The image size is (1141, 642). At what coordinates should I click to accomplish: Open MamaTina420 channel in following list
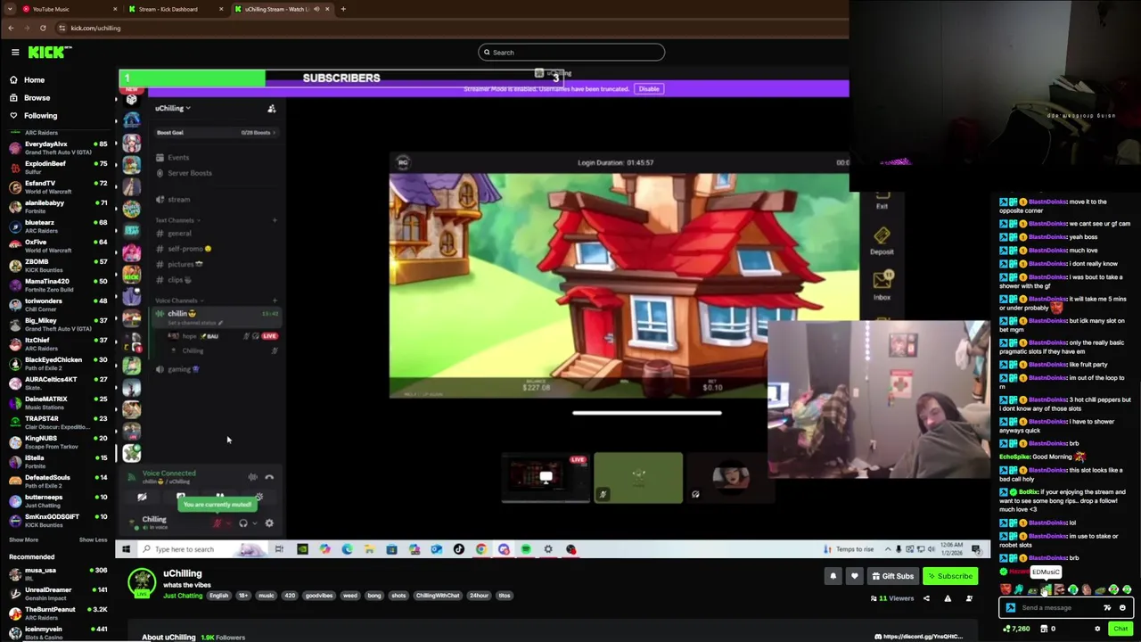click(58, 284)
